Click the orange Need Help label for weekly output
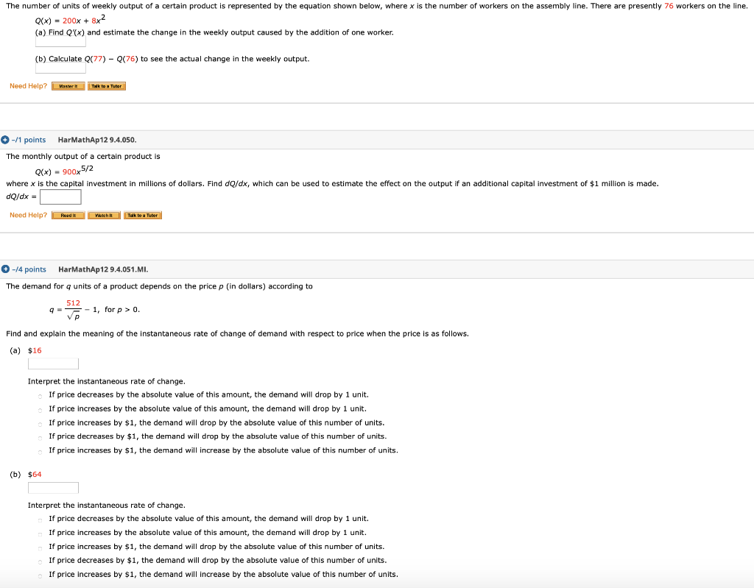This screenshot has width=754, height=588. 28,85
